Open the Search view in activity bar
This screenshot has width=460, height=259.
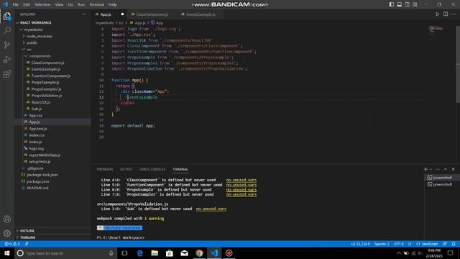tap(7, 30)
